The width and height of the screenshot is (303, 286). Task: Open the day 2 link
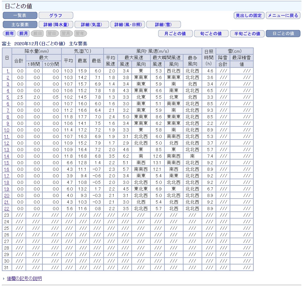click(x=8, y=77)
